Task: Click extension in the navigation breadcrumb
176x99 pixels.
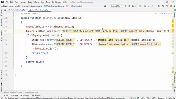Action: pos(25,6)
